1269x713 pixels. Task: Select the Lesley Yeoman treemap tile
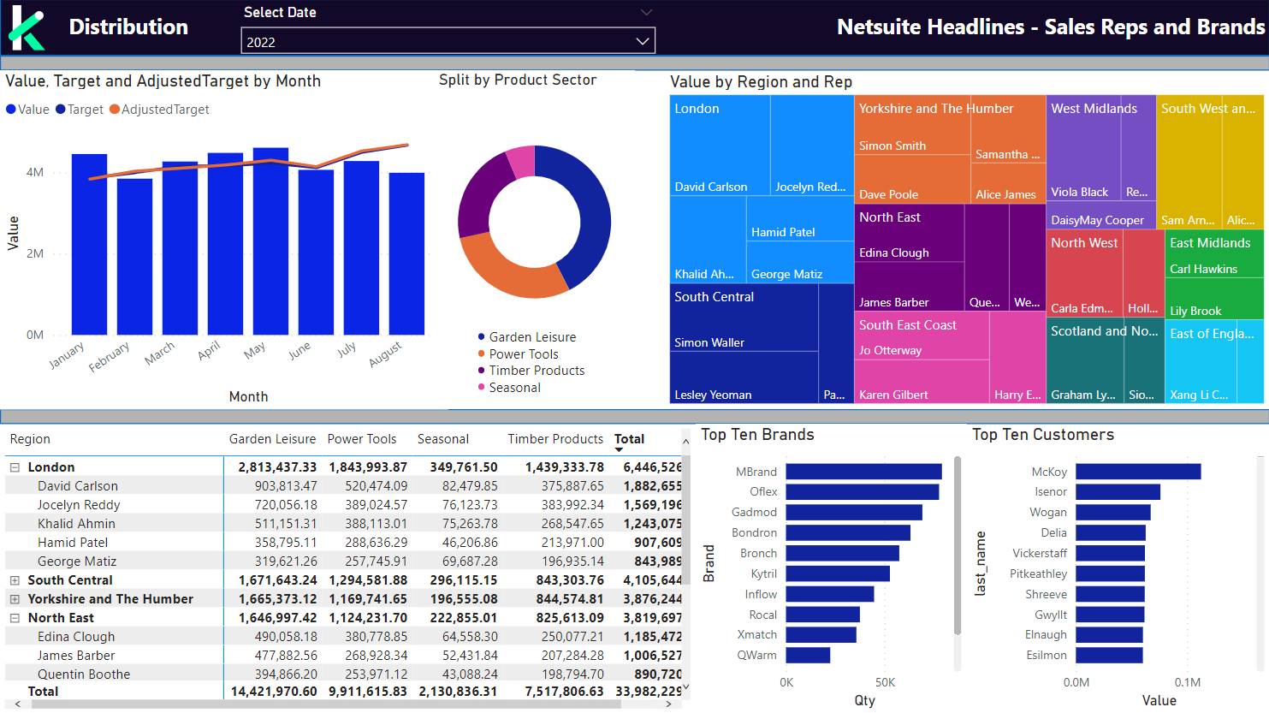(x=744, y=377)
